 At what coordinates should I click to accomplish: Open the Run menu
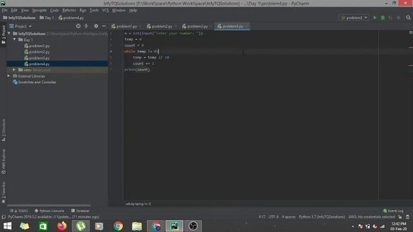tap(83, 10)
